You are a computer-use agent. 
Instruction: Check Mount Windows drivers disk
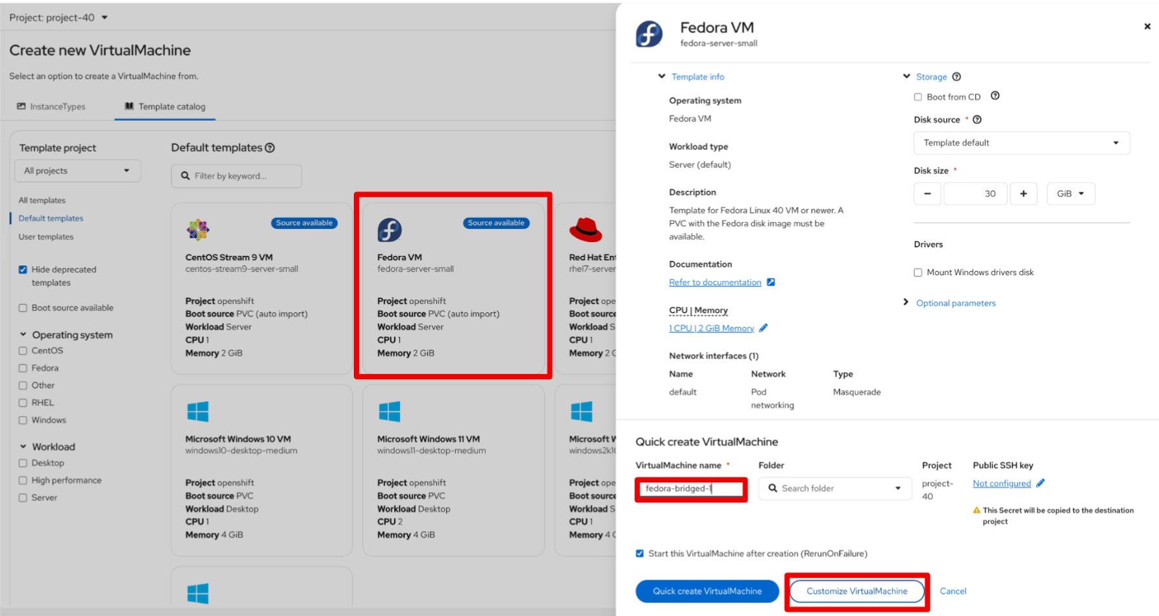coord(918,273)
